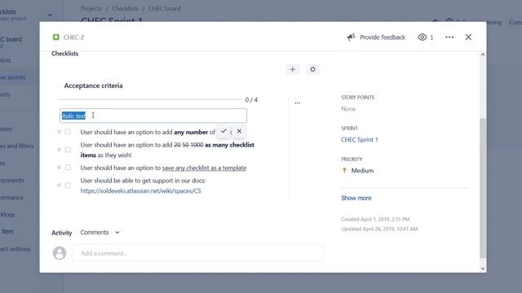522x293 pixels.
Task: Add a new checklist with plus button
Action: tap(293, 69)
